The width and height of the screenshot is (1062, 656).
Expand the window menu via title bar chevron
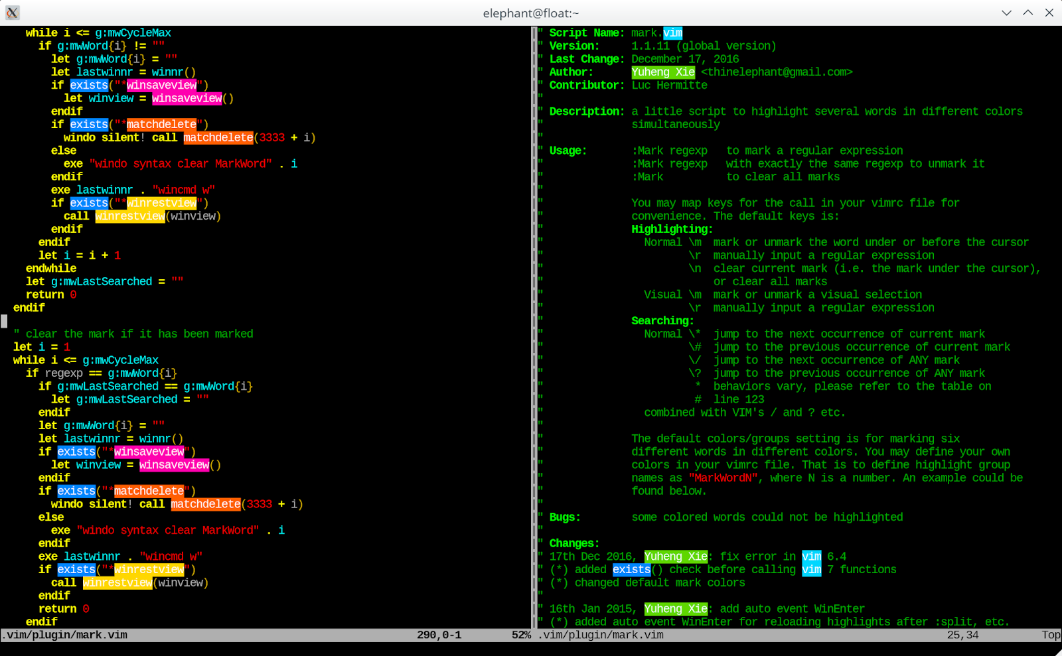1006,13
